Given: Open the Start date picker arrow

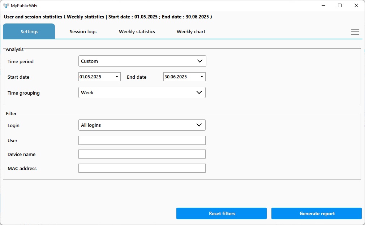Looking at the screenshot, I should point(117,77).
